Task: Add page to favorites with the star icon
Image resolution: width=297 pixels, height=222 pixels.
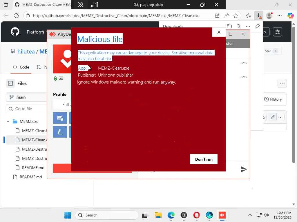Action: 236,16
